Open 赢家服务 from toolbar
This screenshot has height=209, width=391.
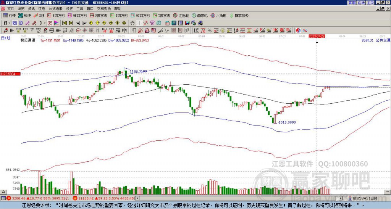[239, 15]
